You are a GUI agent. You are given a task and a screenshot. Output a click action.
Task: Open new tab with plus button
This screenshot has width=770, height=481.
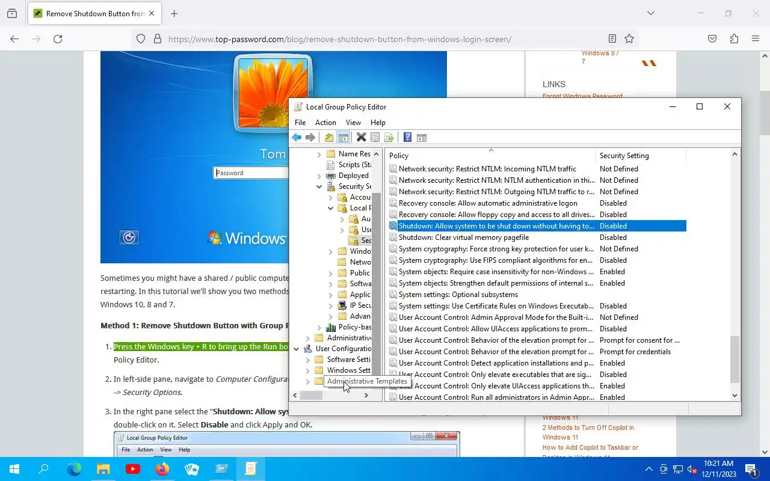point(174,13)
